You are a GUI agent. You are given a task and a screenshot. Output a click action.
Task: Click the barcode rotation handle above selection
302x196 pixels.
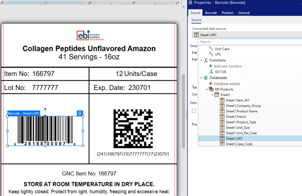45,109
